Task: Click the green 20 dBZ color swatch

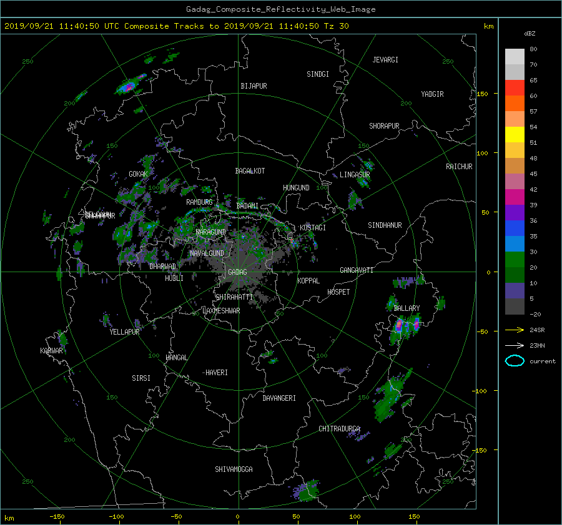Action: (x=515, y=260)
